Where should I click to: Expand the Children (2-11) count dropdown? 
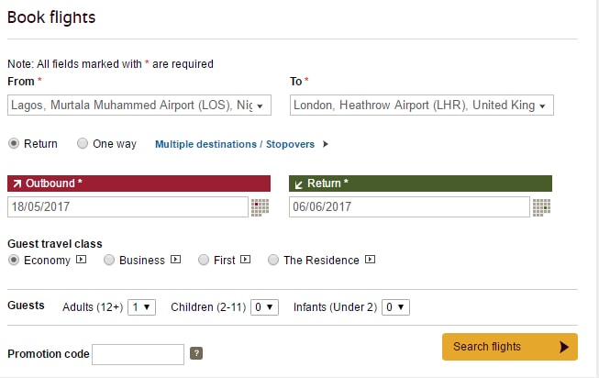click(264, 307)
